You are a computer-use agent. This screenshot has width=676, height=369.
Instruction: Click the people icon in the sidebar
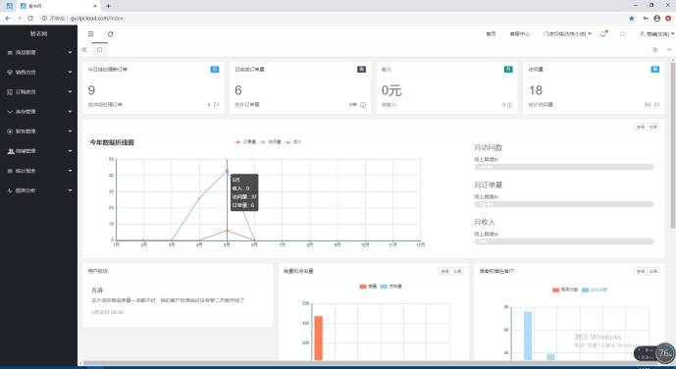point(11,151)
